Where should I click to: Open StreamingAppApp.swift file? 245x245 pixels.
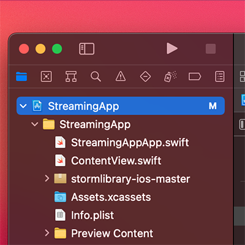click(130, 143)
